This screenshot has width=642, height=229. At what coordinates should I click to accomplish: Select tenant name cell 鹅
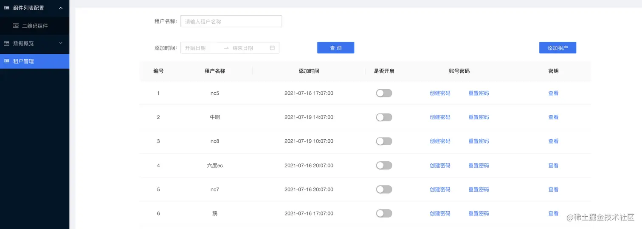tap(215, 213)
